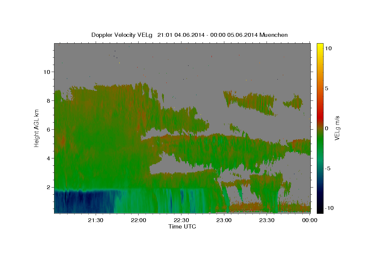Click the 'Time UTC' x-axis label
Viewport: 384px width, 256px height.
point(182,227)
